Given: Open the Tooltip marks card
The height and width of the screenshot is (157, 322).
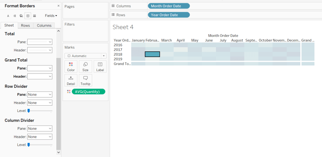Looking at the screenshot, I should pyautogui.click(x=86, y=81).
